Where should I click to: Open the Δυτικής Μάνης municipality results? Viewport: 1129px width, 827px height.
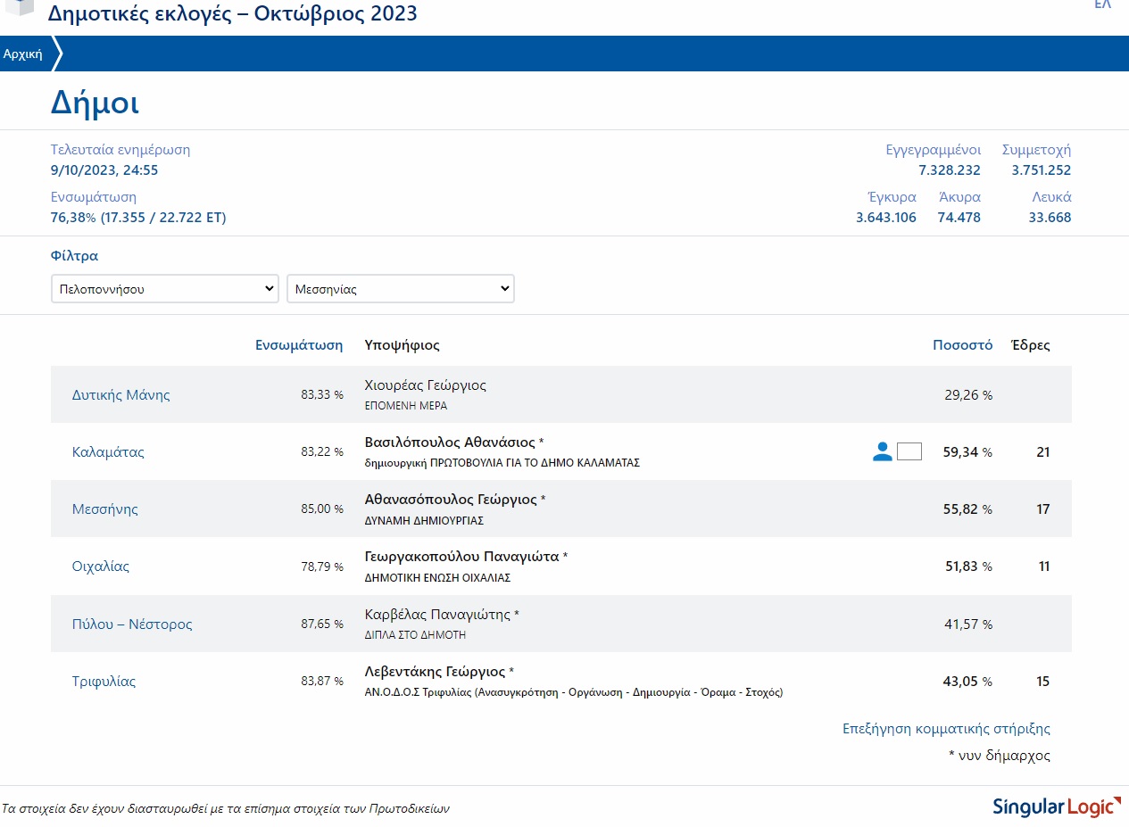[120, 395]
